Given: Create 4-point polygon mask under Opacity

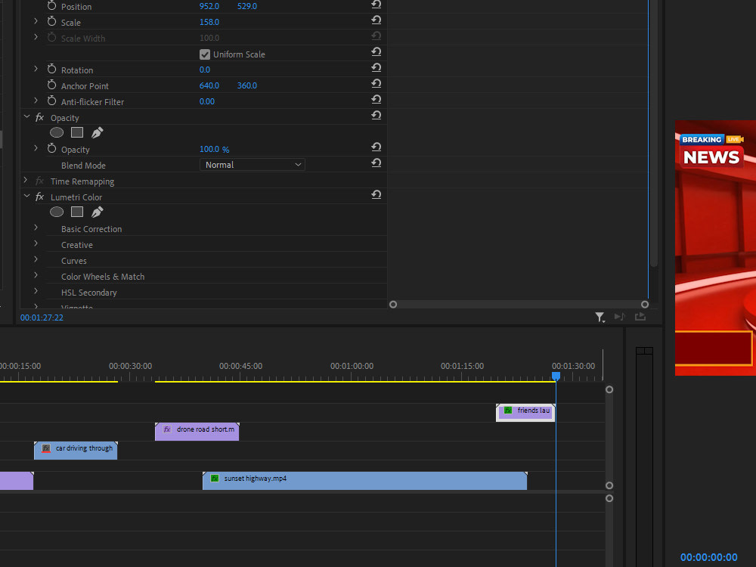Looking at the screenshot, I should pyautogui.click(x=77, y=132).
